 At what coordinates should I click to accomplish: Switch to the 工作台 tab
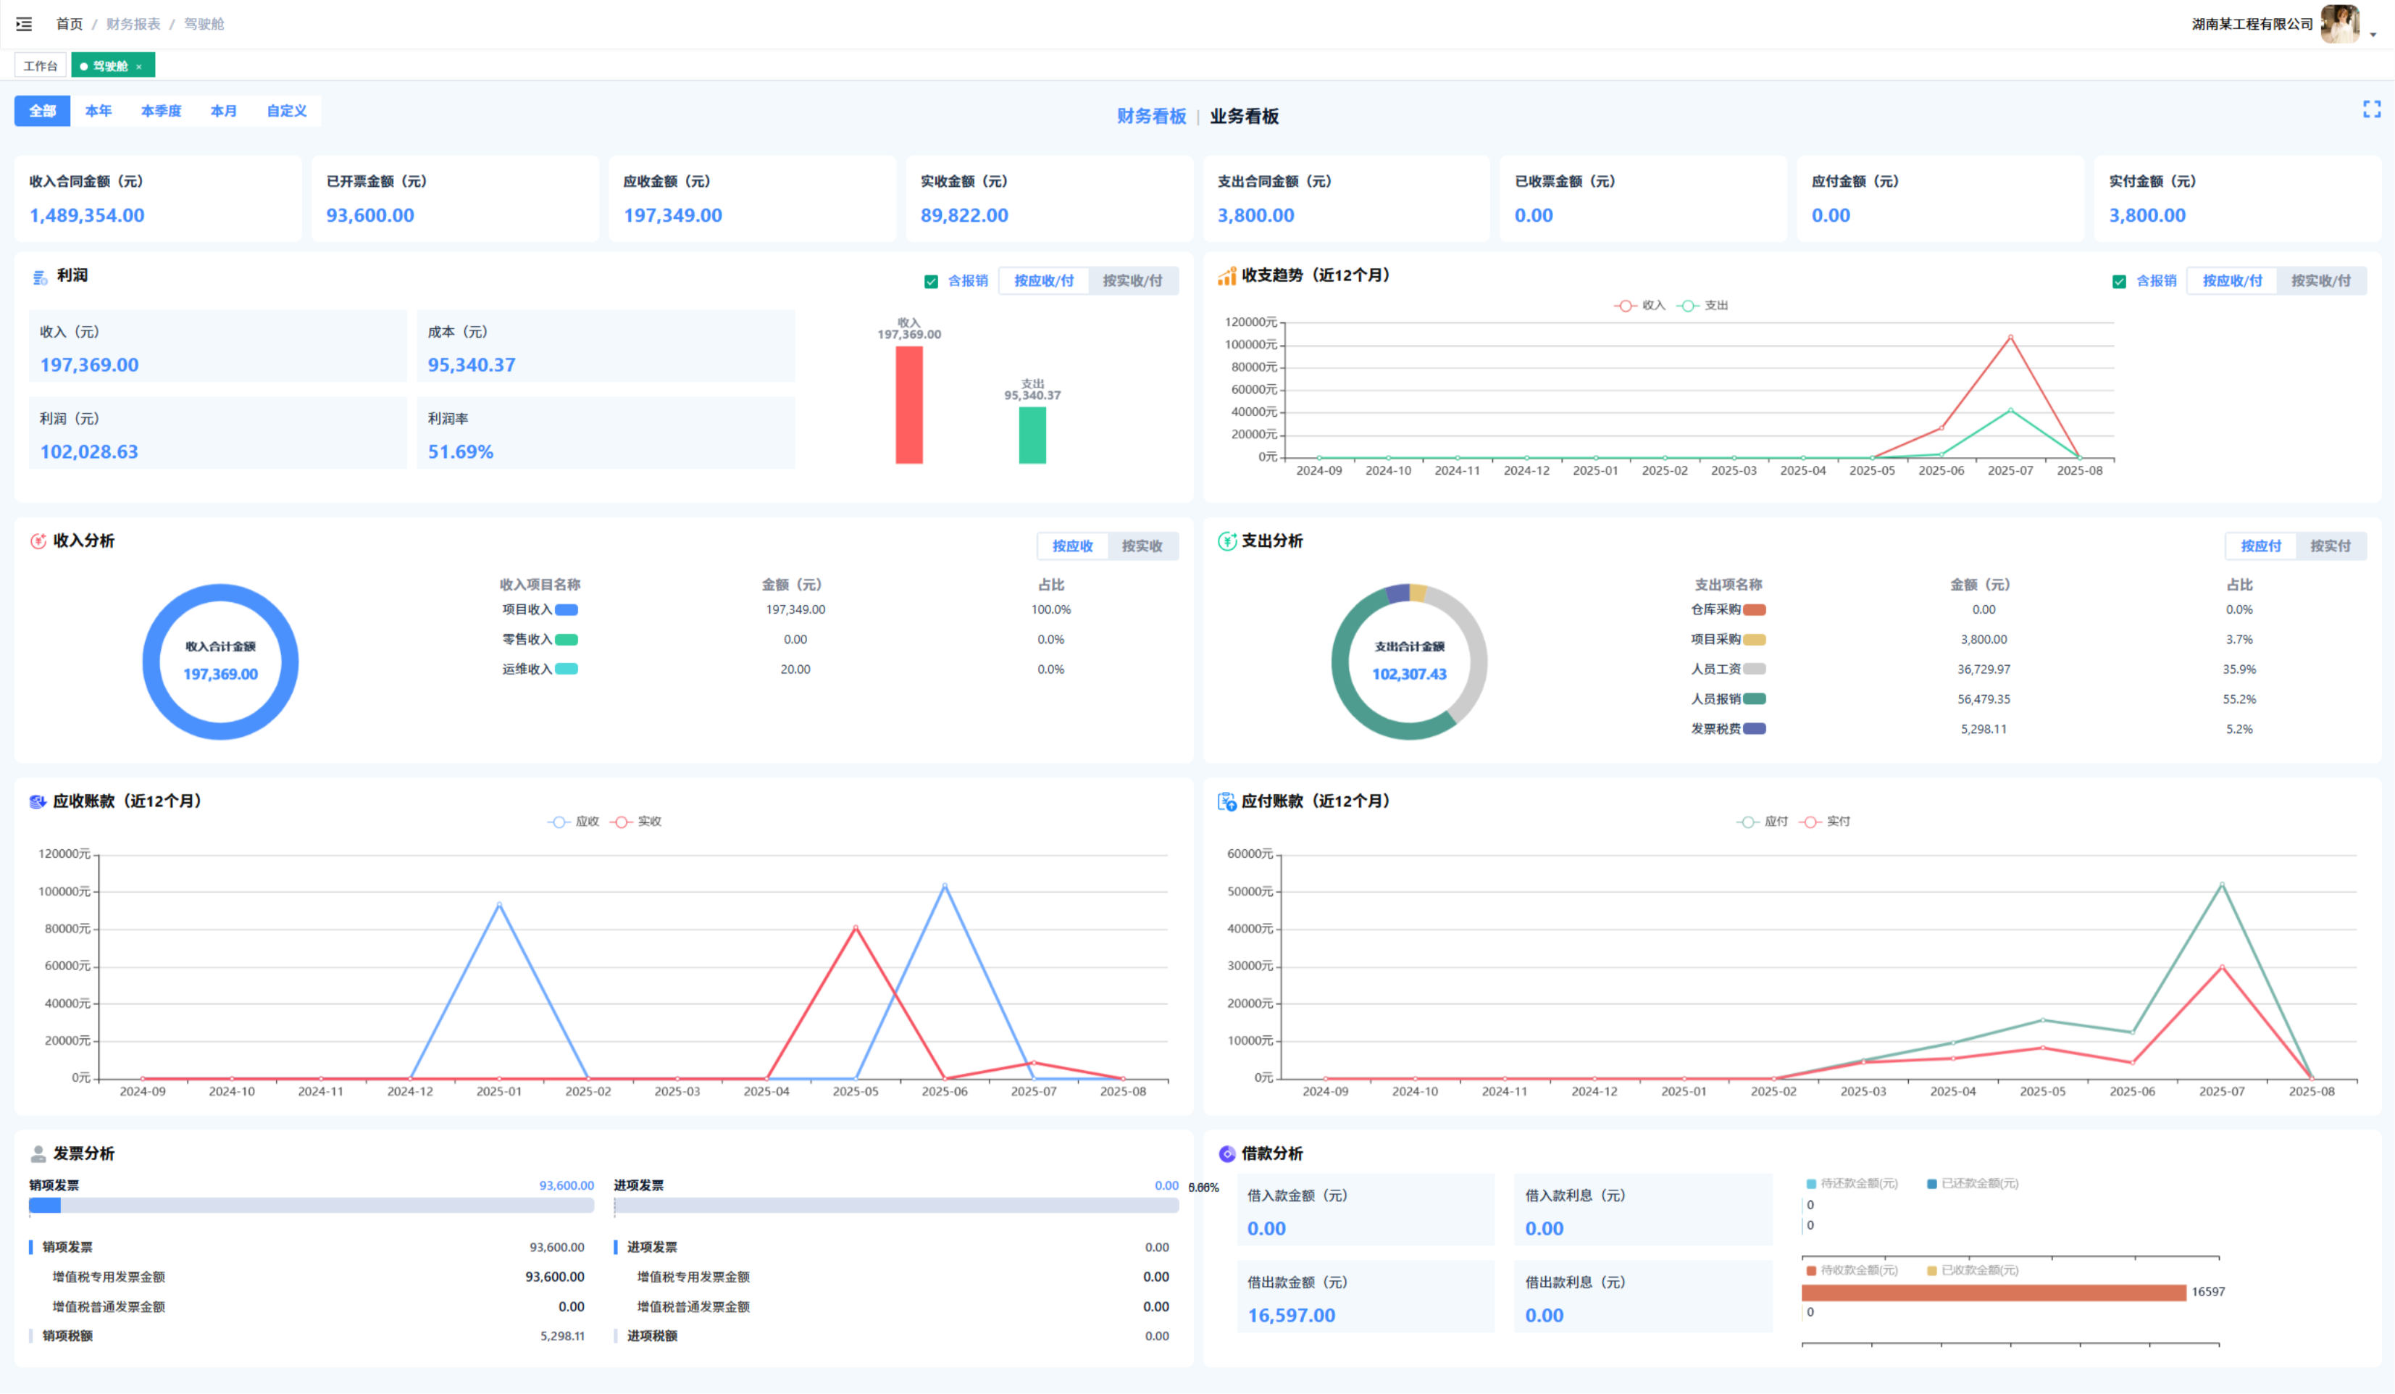(40, 67)
